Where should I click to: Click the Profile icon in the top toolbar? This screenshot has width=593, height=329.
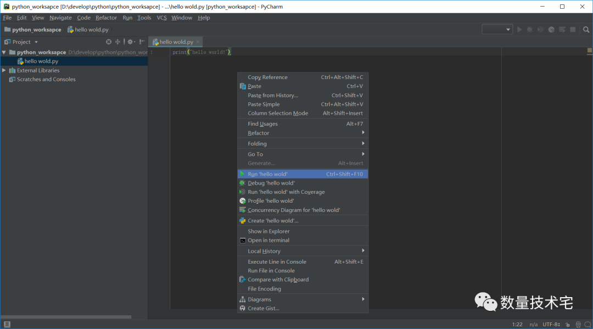551,30
